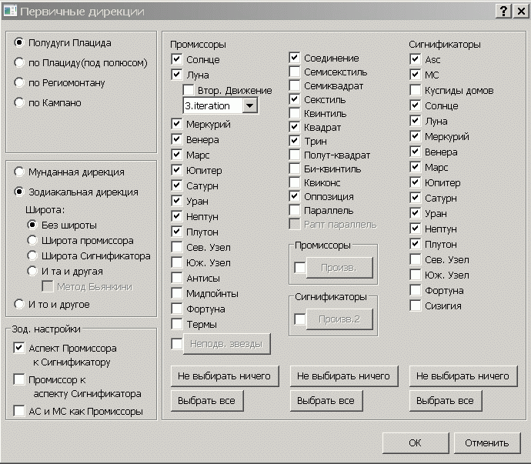Select Полудуги Плацида radio button

click(19, 42)
